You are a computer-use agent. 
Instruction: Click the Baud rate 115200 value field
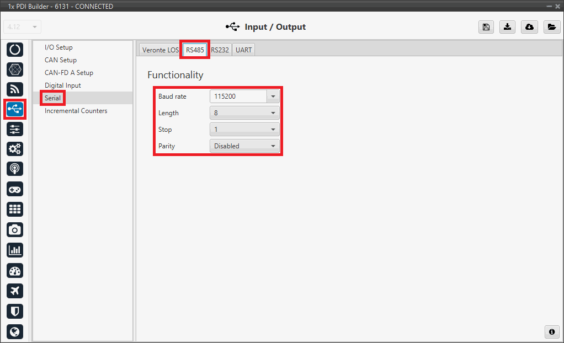pos(238,97)
